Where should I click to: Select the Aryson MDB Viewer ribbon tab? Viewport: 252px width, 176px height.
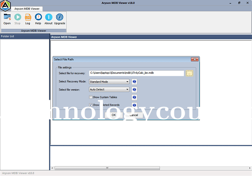coord(27,9)
